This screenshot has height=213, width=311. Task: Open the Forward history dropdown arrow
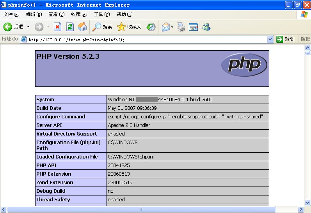[48, 27]
